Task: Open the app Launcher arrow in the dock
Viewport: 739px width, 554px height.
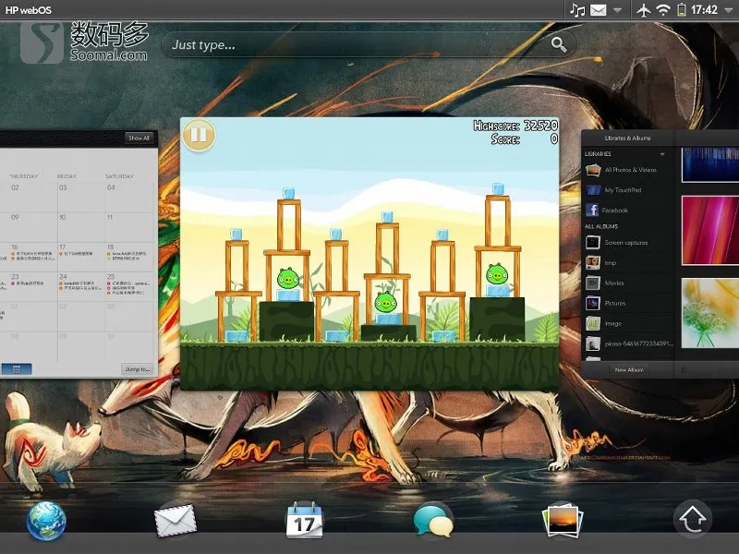Action: tap(692, 519)
